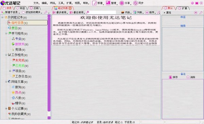This screenshot has height=124, width=204.
Task: Open the 网络 menu
Action: tap(53, 3)
